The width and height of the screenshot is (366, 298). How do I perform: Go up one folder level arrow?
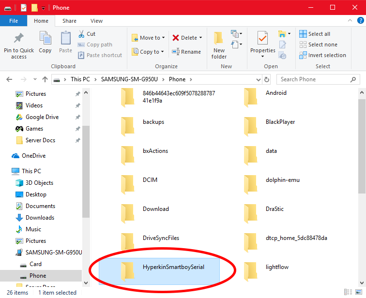[x=45, y=79]
